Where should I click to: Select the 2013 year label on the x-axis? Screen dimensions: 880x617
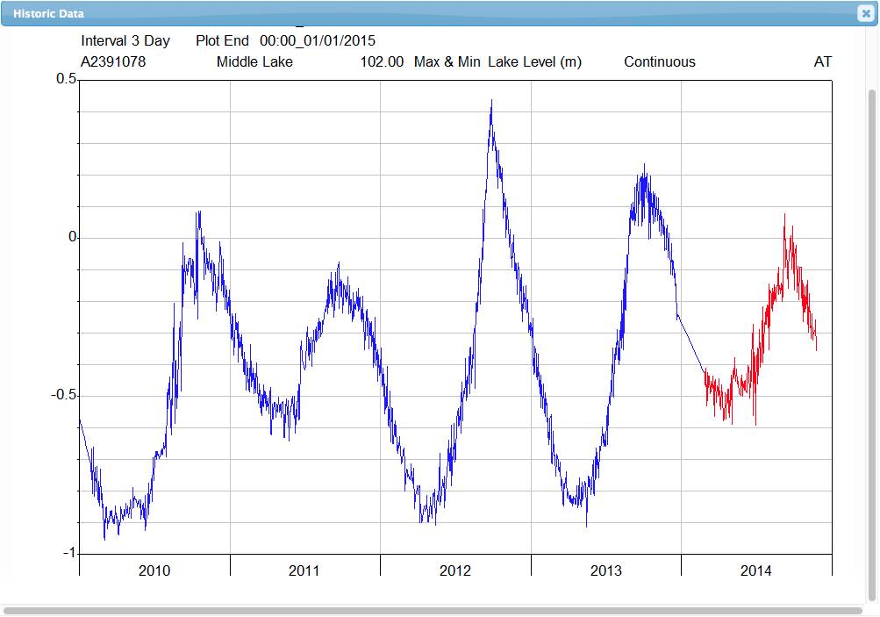(x=605, y=571)
